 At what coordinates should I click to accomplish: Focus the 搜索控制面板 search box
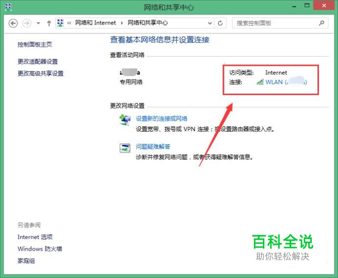click(280, 23)
